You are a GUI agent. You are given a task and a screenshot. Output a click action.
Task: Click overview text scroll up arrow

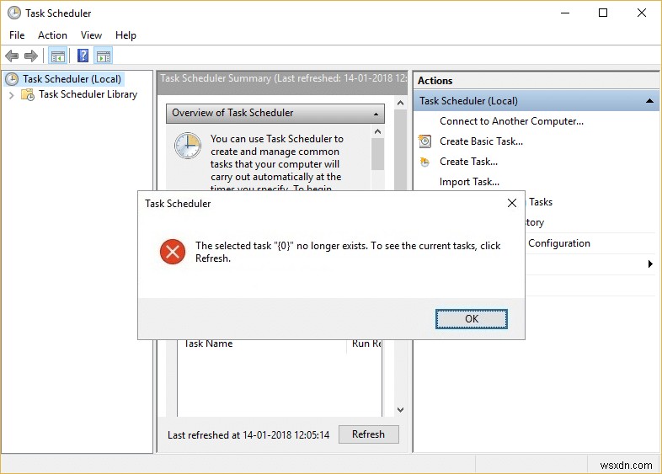point(378,131)
